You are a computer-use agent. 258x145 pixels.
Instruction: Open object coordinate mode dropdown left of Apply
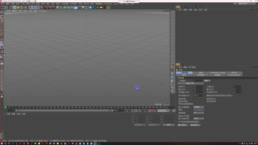(x=140, y=125)
